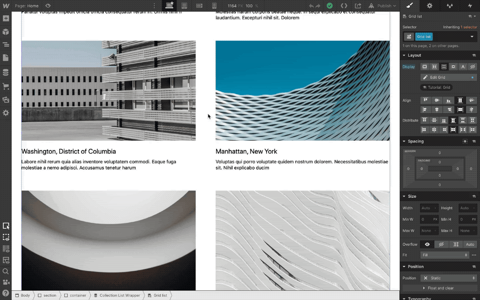
Task: Open the Pages panel in the left sidebar
Action: (7, 57)
